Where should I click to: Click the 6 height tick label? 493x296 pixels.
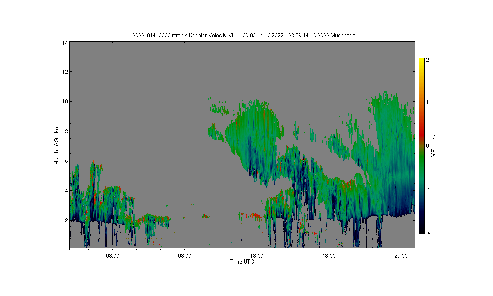coord(66,161)
